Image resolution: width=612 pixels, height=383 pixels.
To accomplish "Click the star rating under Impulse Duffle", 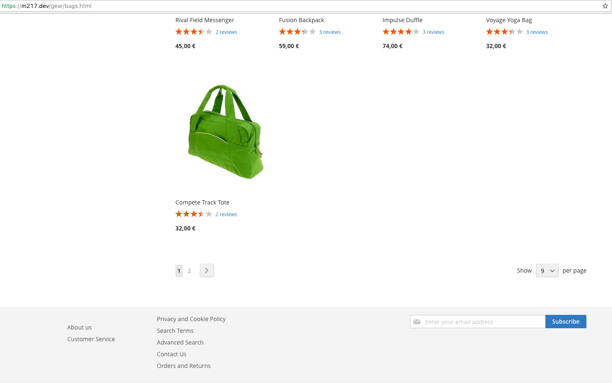I will [x=400, y=31].
